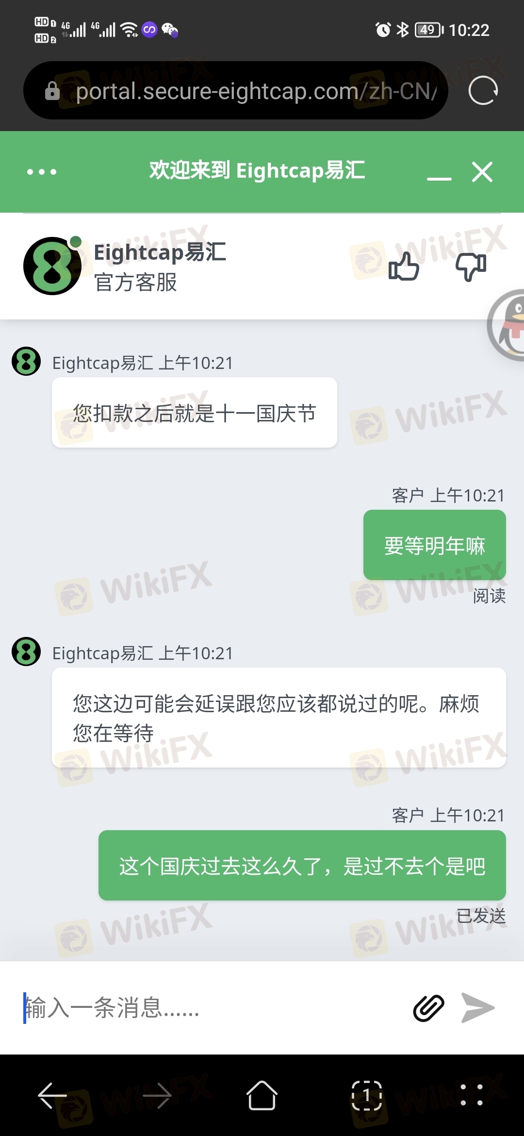Viewport: 524px width, 1136px height.
Task: Open browser four-dots menu
Action: pyautogui.click(x=472, y=1095)
